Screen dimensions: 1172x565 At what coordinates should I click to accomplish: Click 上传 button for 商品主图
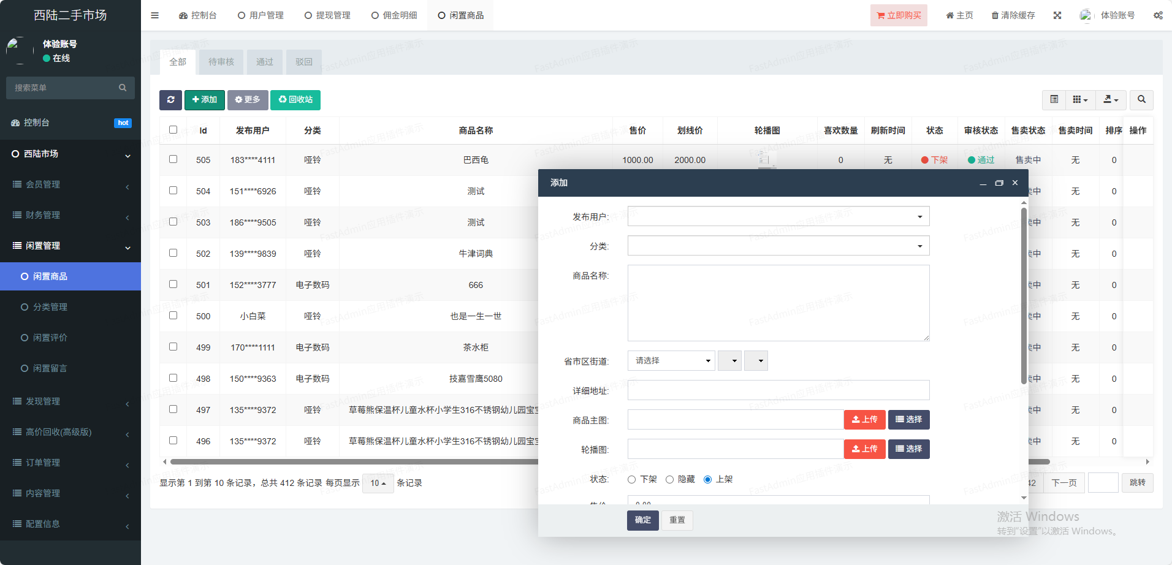pyautogui.click(x=864, y=420)
